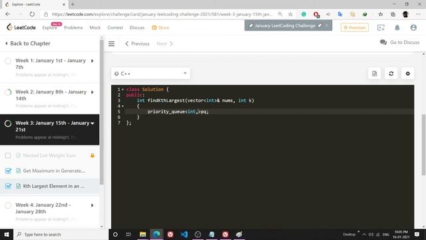Bookmark this page with the star icon
The width and height of the screenshot is (426, 240).
[290, 14]
